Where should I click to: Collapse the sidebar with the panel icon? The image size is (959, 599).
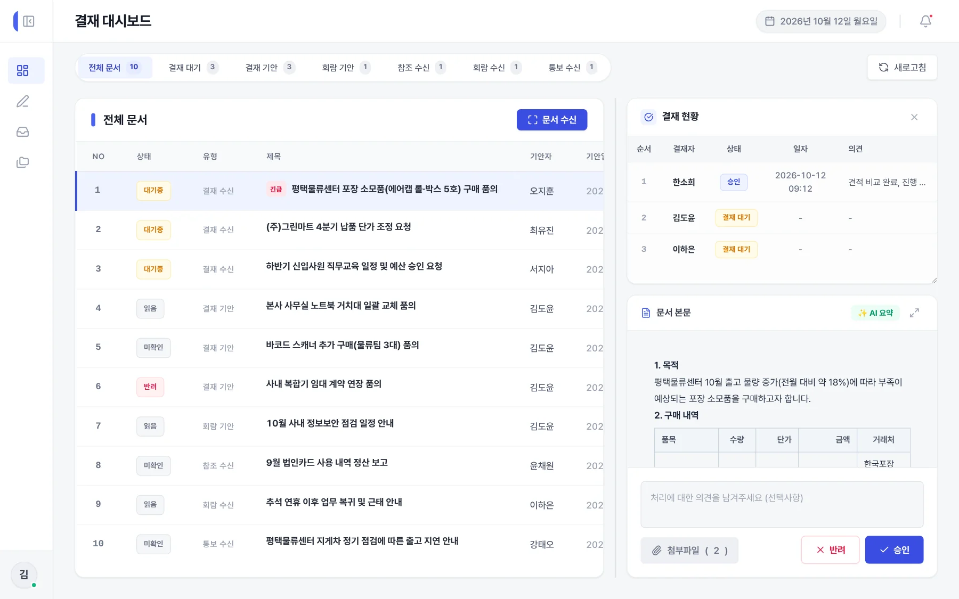[x=29, y=21]
